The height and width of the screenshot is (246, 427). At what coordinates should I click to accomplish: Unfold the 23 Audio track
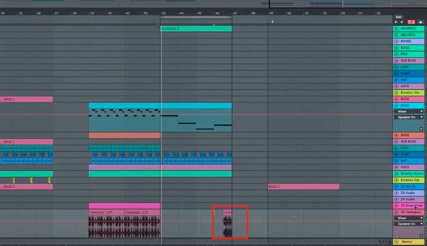click(396, 193)
